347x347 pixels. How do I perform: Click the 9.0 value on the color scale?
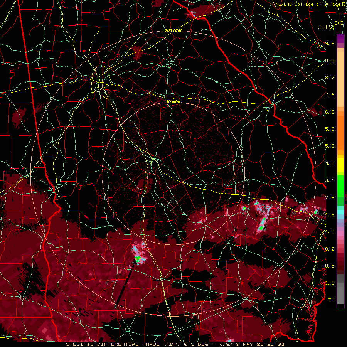330,61
